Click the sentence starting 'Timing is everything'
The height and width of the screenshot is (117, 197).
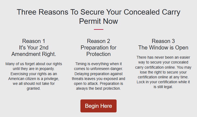coord(98,66)
